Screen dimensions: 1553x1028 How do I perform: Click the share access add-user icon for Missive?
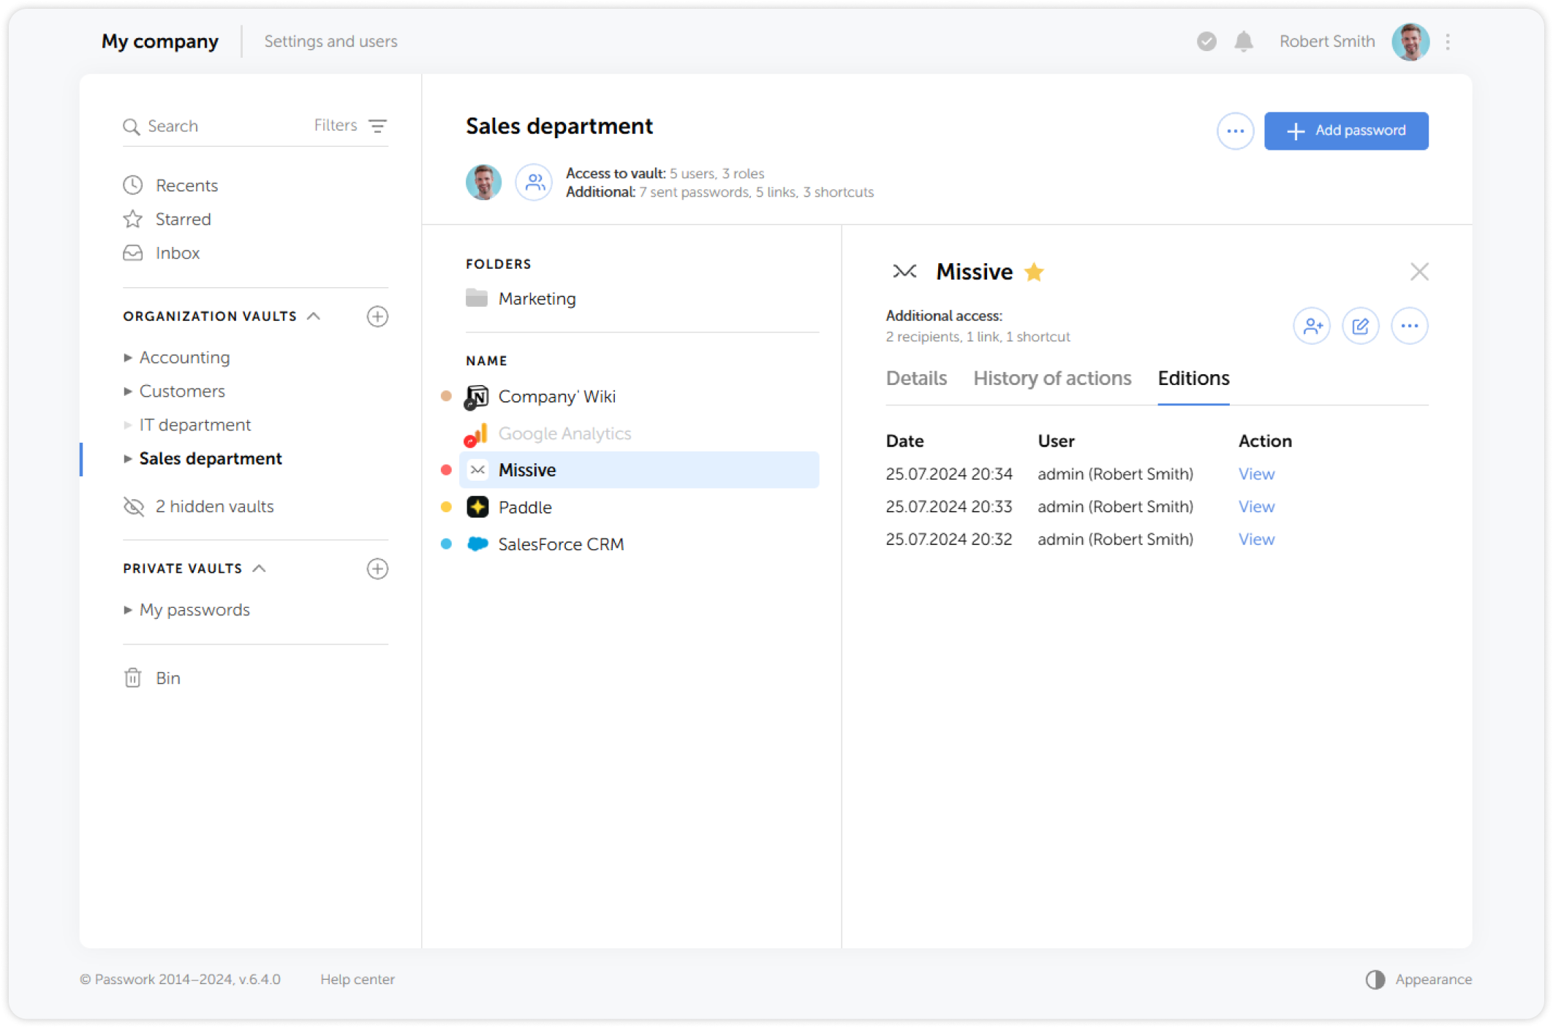coord(1312,326)
